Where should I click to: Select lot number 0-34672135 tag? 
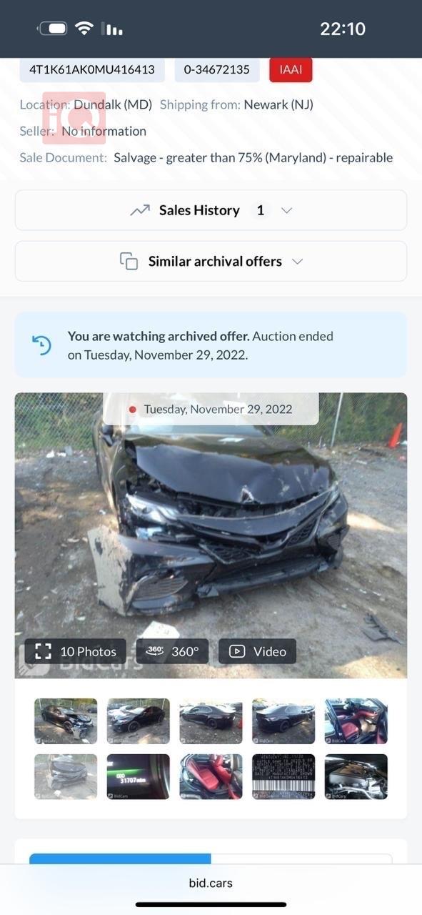point(217,69)
